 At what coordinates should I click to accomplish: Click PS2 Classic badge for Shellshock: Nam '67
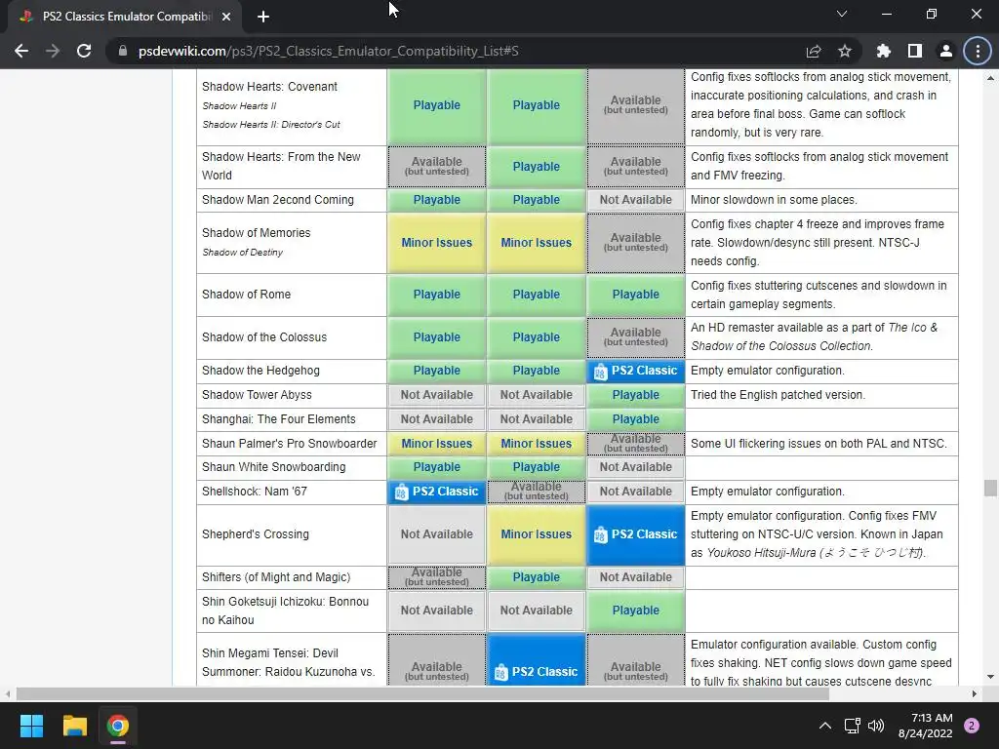[x=436, y=492]
